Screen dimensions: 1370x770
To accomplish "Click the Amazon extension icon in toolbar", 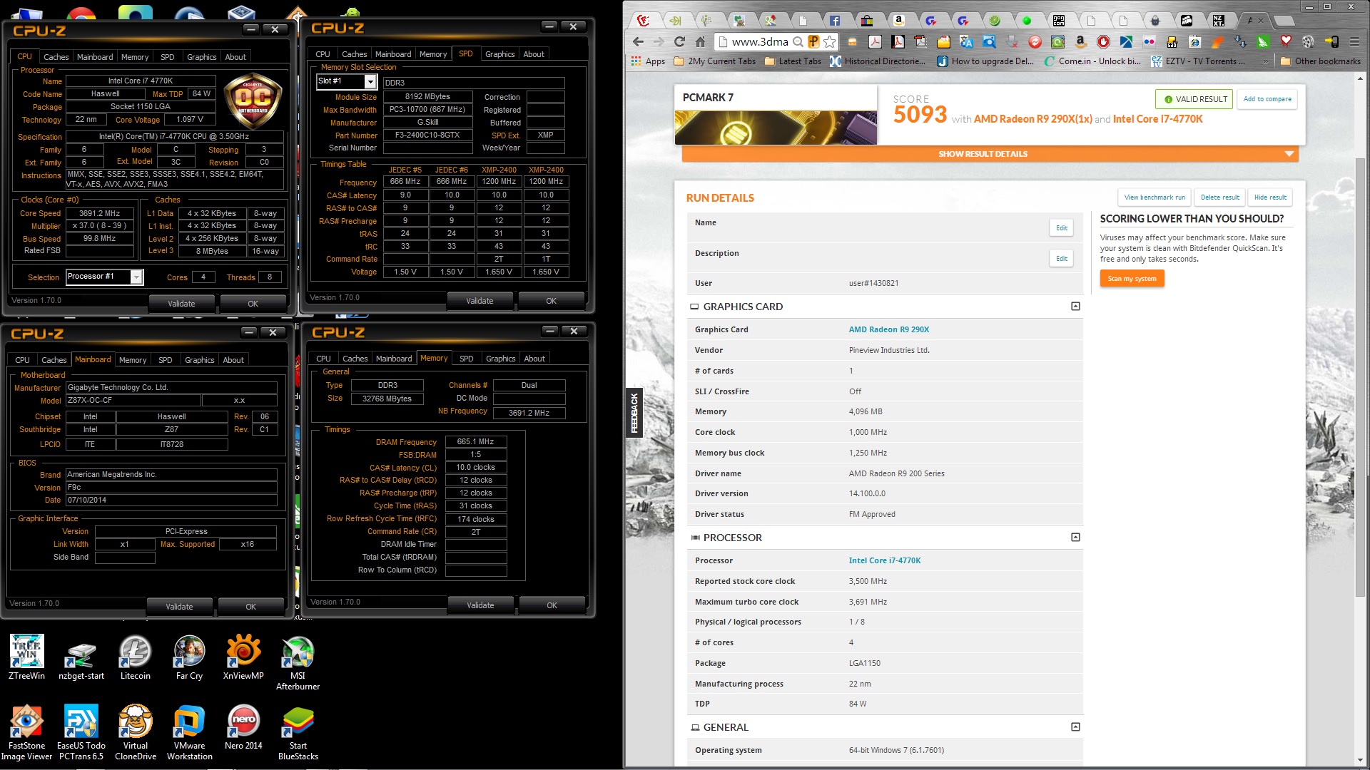I will point(1080,42).
